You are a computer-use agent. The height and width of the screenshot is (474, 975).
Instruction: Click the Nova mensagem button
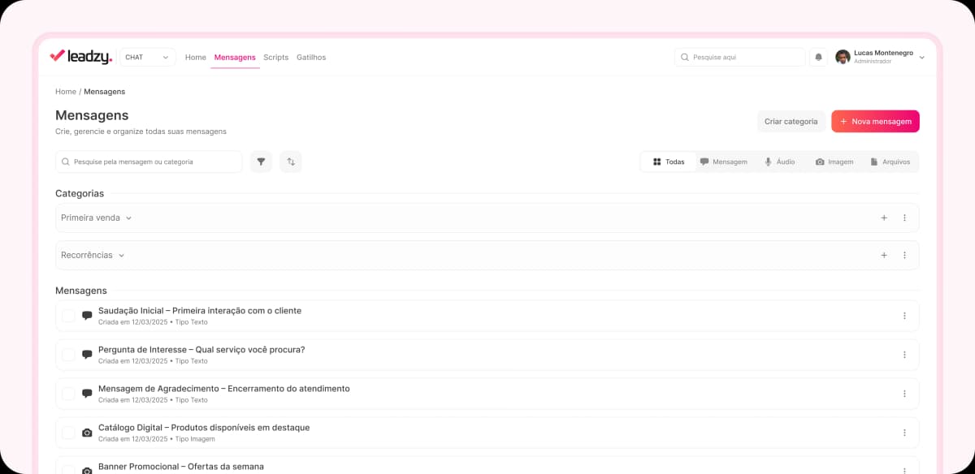coord(875,120)
